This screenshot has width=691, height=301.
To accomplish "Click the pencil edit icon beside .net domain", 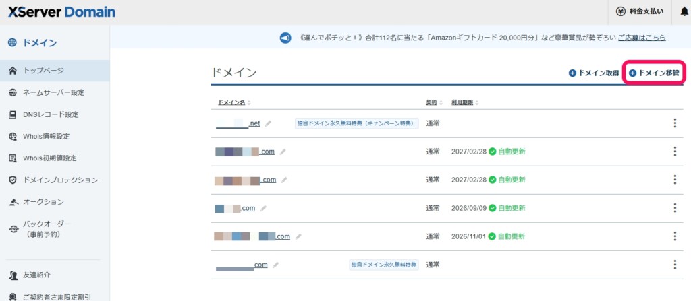I will click(x=268, y=124).
